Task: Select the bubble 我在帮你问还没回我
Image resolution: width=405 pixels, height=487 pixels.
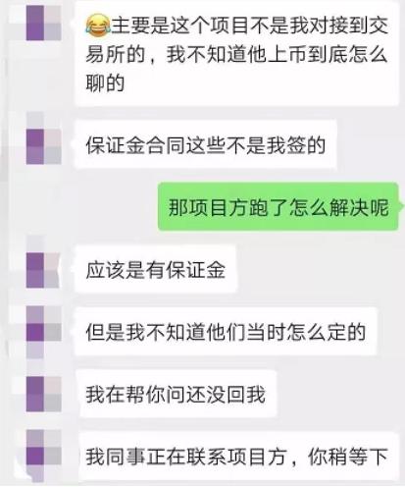Action: click(176, 394)
